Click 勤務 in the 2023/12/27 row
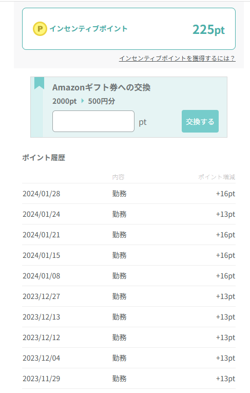This screenshot has height=393, width=250. coord(120,296)
